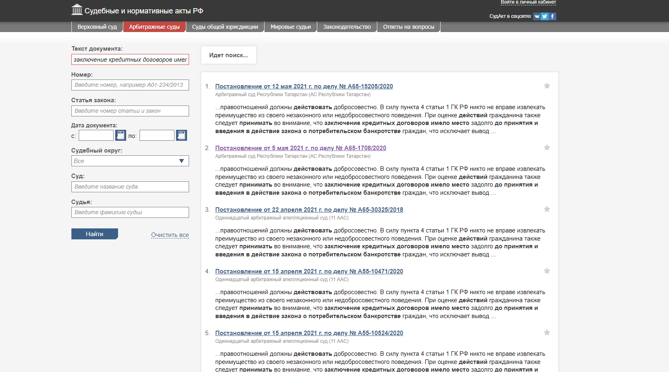Screen dimensions: 669x372
Task: Bookmark the A65-1708/2020 ruling with star
Action: tap(546, 148)
